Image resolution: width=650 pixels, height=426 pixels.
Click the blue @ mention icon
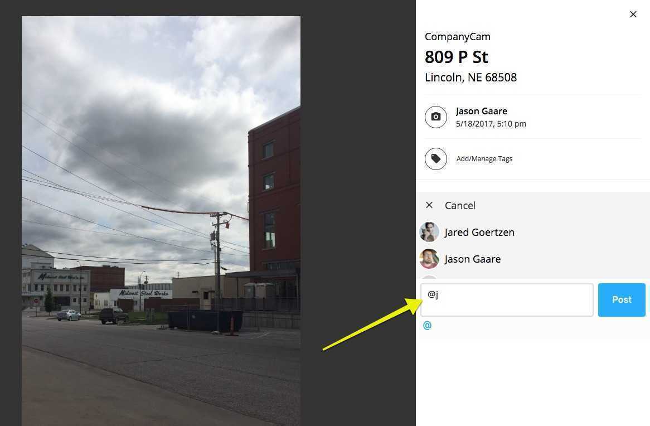click(x=427, y=325)
